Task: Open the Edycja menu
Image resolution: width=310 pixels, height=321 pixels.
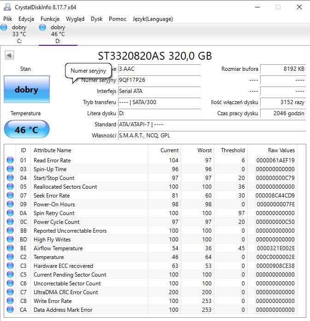Action: click(x=26, y=19)
